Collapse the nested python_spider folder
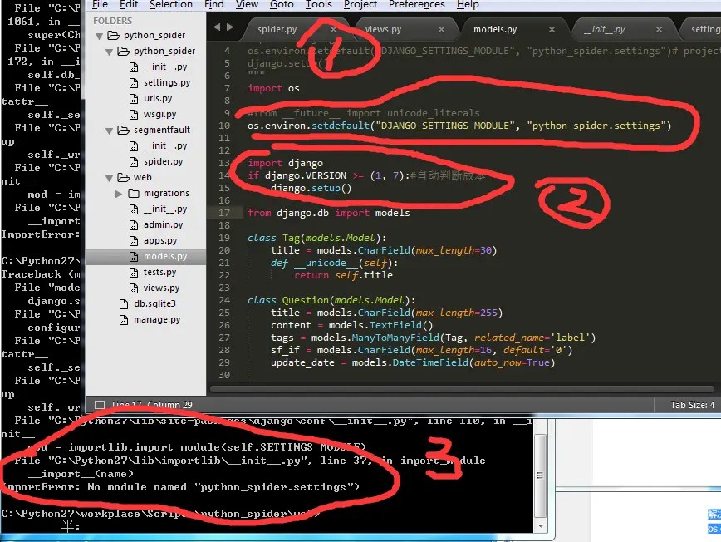The height and width of the screenshot is (542, 721). (110, 52)
